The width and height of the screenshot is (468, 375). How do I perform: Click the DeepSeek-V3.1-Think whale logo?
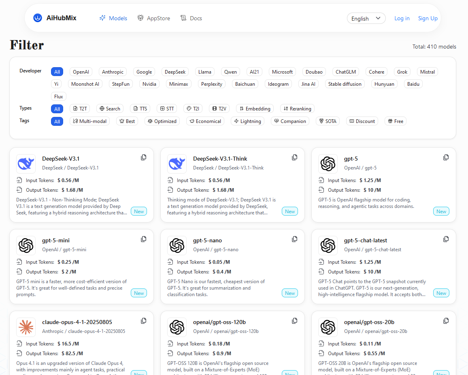(177, 163)
